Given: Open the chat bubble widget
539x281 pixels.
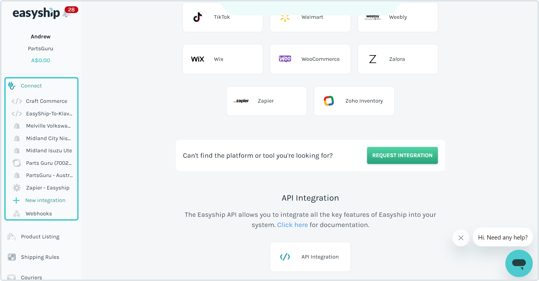Looking at the screenshot, I should pyautogui.click(x=519, y=263).
